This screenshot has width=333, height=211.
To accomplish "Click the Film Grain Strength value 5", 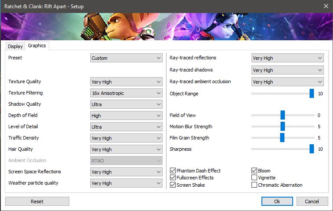I will click(319, 138).
